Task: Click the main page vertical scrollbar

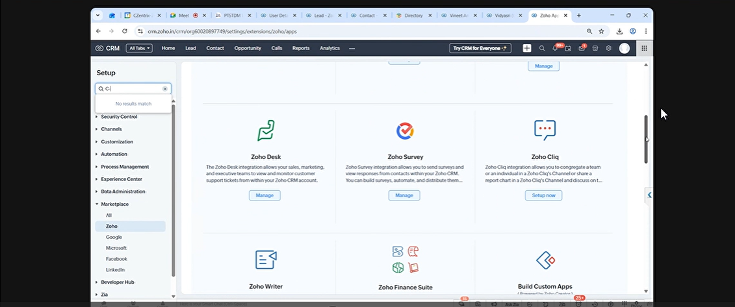Action: coord(645,139)
